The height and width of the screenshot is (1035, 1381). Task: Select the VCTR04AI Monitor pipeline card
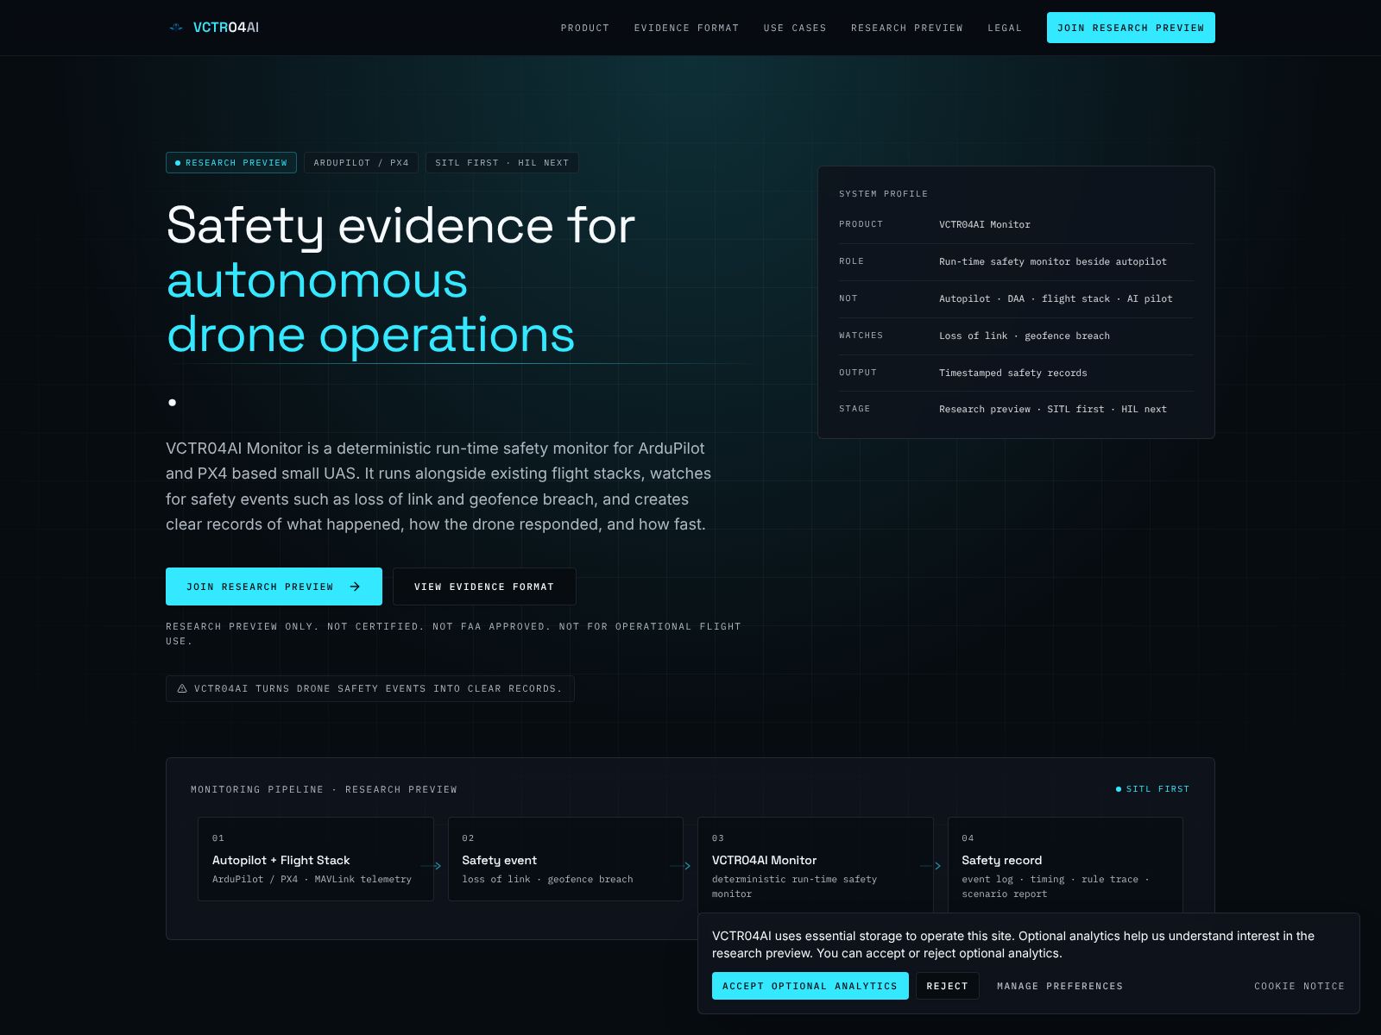tap(816, 865)
